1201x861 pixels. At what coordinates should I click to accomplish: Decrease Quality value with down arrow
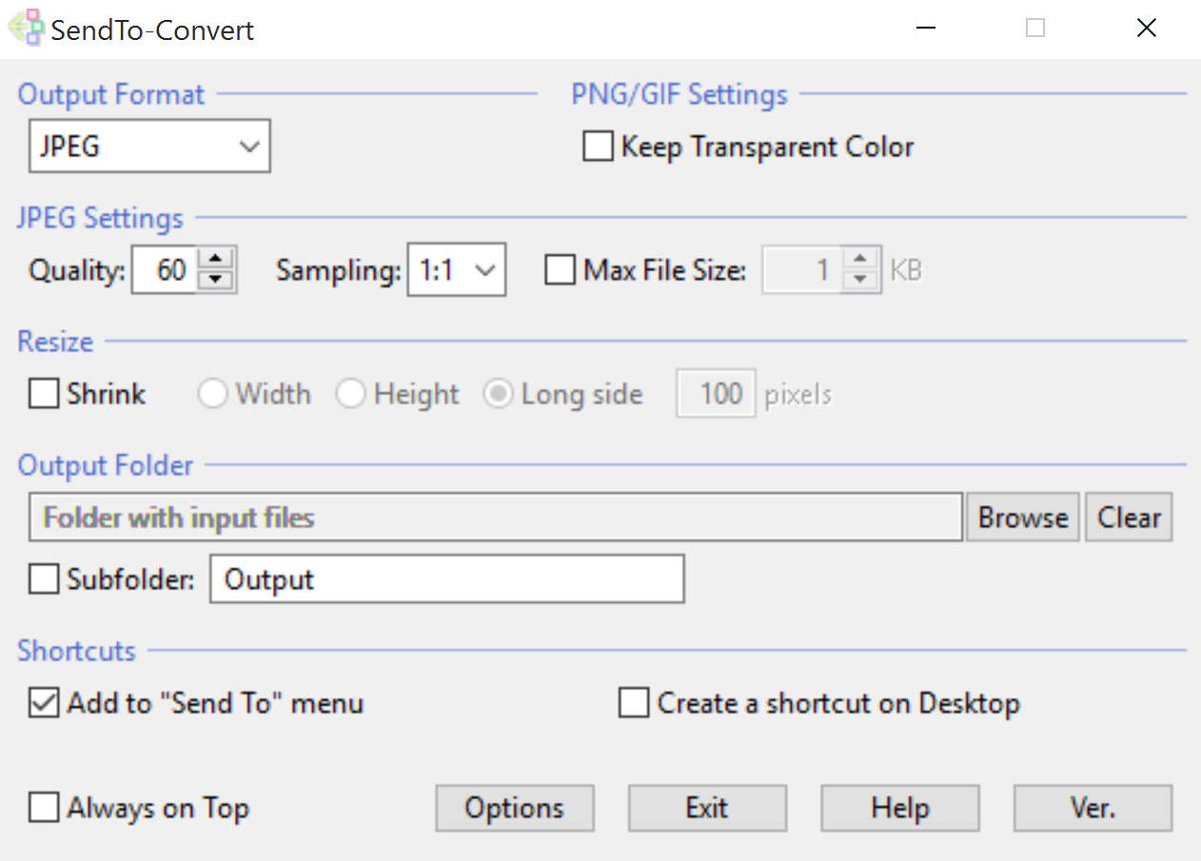tap(217, 281)
